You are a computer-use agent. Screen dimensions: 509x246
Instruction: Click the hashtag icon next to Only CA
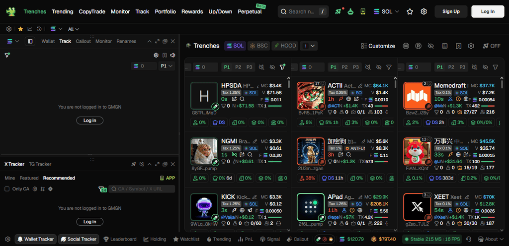tap(43, 188)
